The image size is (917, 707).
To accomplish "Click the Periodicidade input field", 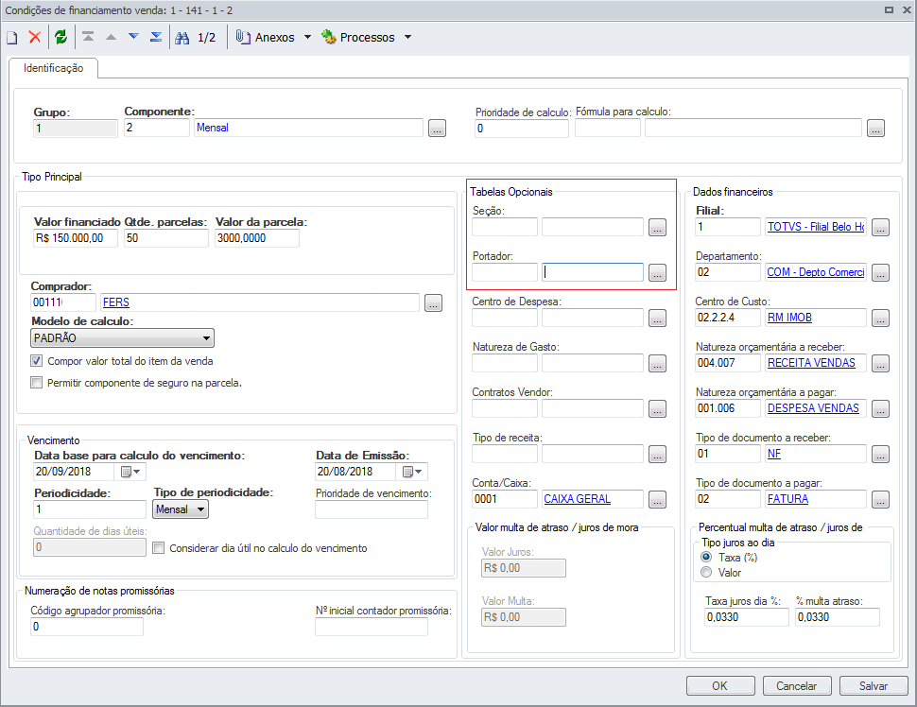I will 90,509.
